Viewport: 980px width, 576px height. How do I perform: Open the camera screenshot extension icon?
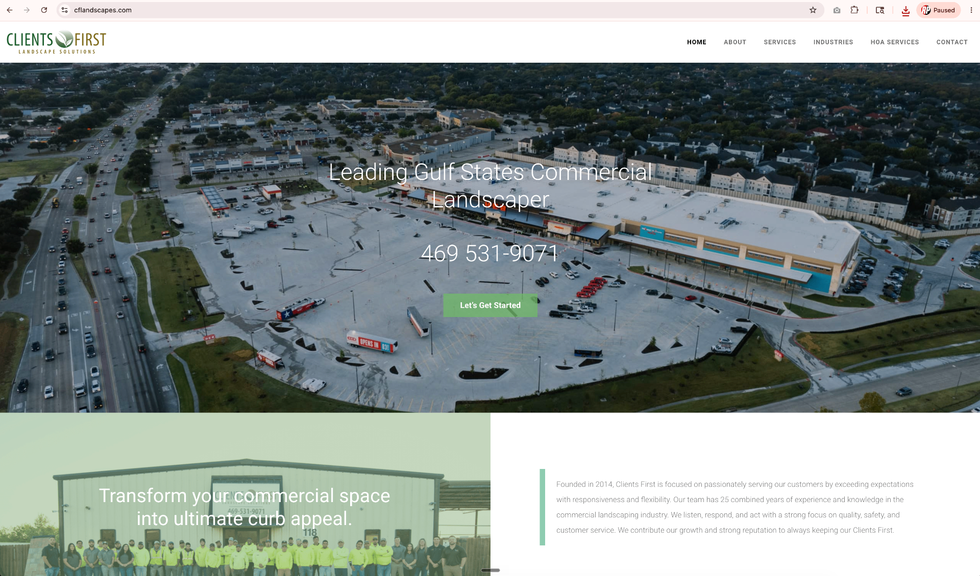point(837,10)
